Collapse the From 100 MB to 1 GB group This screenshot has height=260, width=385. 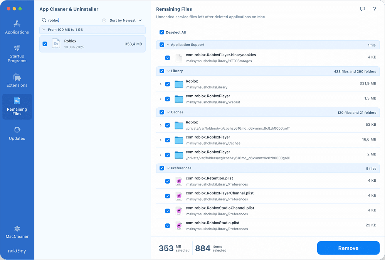44,29
